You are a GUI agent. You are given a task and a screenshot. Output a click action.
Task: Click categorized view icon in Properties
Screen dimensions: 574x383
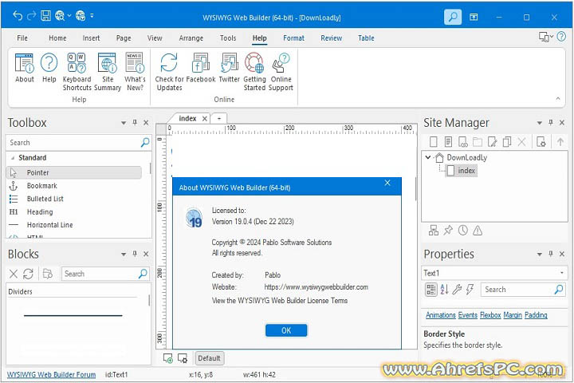pyautogui.click(x=431, y=289)
